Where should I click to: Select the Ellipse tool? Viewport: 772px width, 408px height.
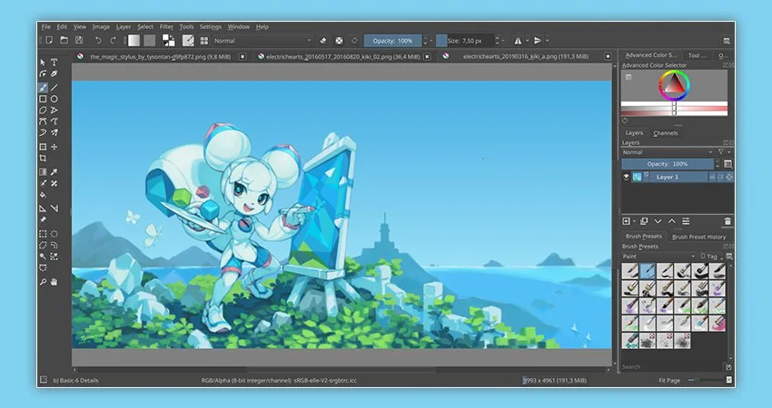[54, 99]
